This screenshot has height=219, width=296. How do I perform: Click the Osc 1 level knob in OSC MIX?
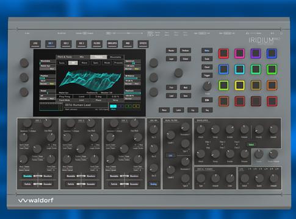click(154, 130)
